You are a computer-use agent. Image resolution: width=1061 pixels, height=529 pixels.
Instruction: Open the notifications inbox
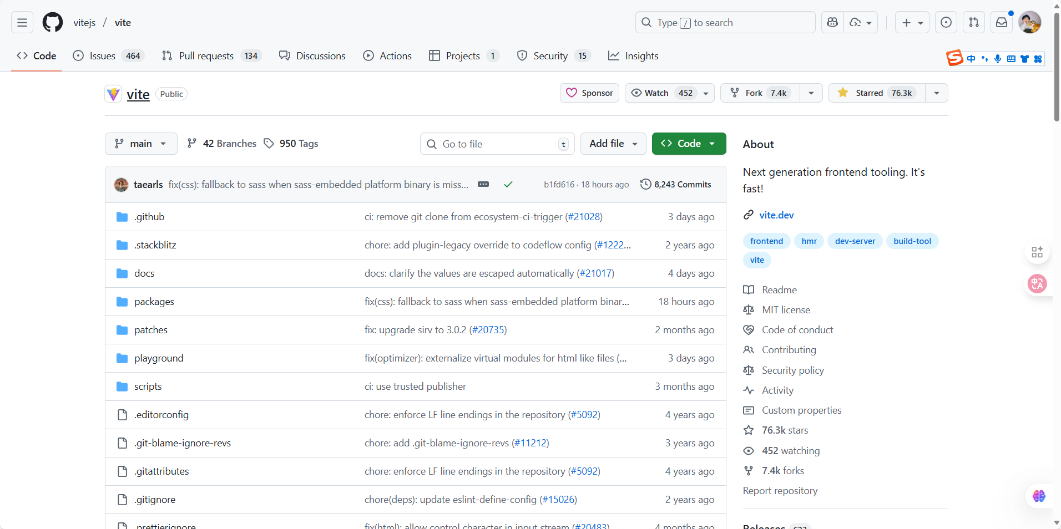click(x=1002, y=23)
